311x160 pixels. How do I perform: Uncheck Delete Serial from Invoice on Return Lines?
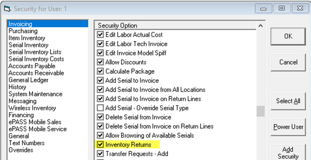100,126
